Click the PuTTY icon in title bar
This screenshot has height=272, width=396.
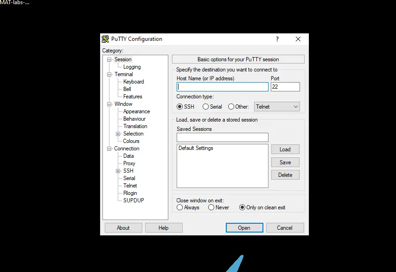(105, 39)
